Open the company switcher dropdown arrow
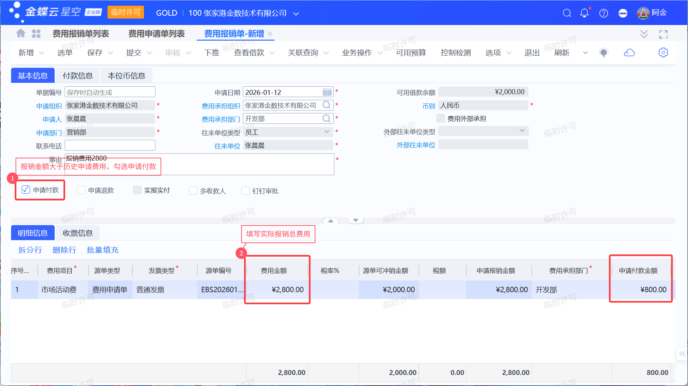 click(296, 14)
